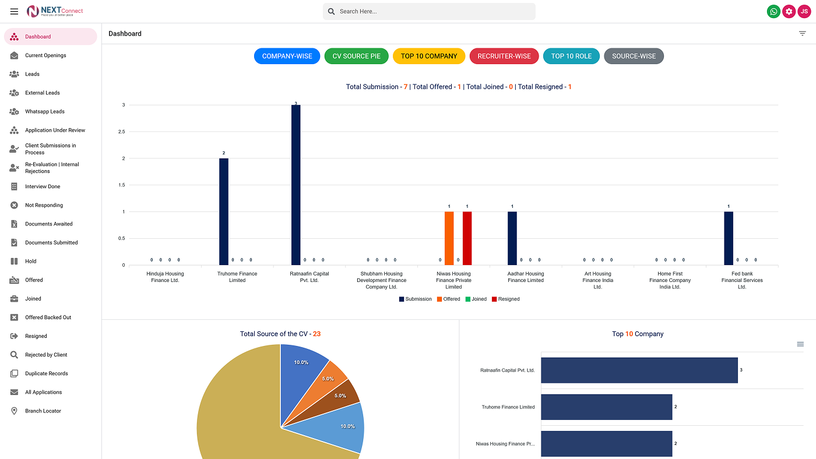This screenshot has height=459, width=816.
Task: Click the Current Openings envelope icon
Action: 15,55
